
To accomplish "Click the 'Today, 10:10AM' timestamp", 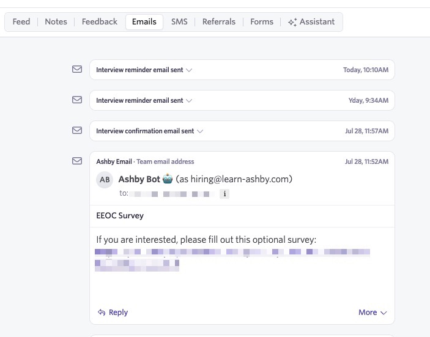I will tap(366, 70).
